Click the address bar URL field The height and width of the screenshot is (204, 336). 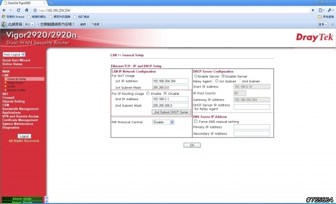[174, 10]
